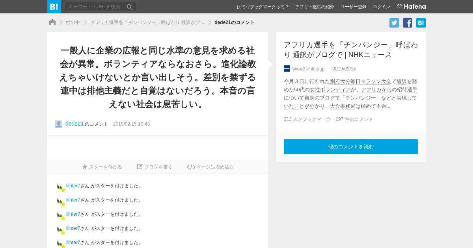Click dede21 user avatar

point(59,124)
